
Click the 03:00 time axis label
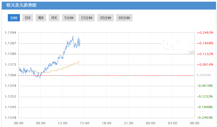pyautogui.click(x=173, y=123)
